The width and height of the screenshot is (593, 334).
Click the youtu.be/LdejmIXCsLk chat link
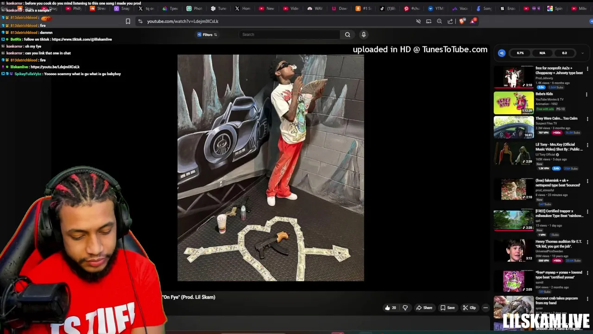(55, 67)
